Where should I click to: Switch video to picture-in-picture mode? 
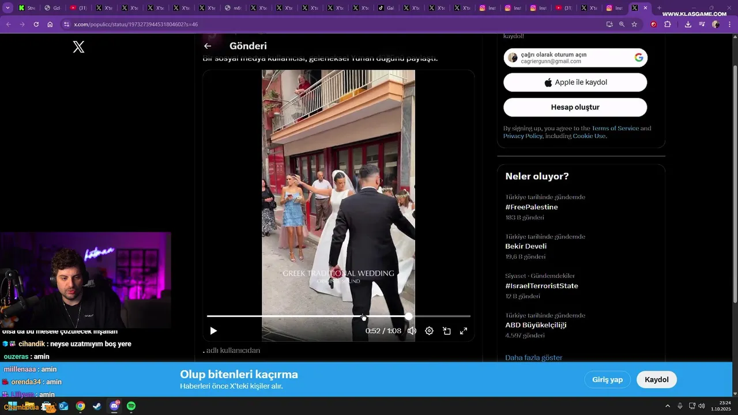(x=446, y=331)
